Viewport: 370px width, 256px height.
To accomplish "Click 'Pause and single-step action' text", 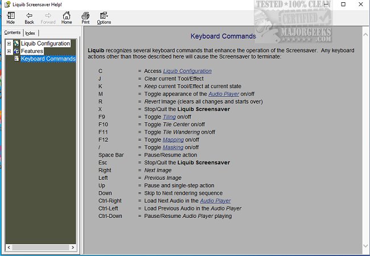I will coord(179,185).
